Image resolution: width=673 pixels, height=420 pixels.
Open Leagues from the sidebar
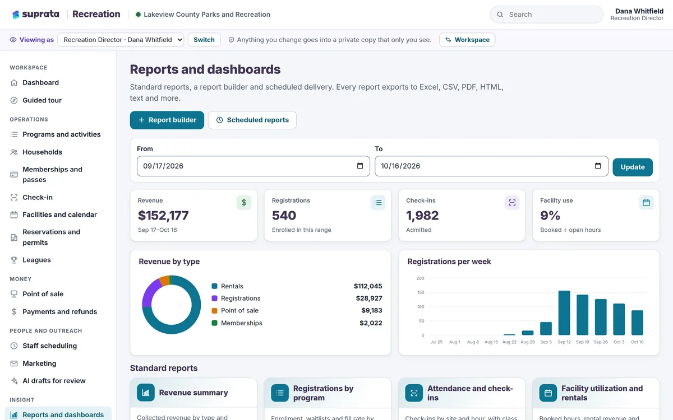[x=58, y=260]
